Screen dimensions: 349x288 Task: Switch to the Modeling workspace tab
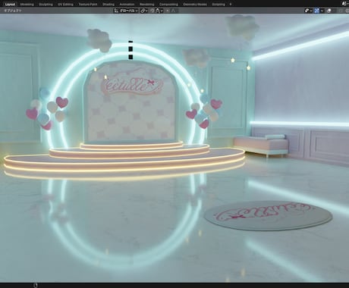click(x=27, y=5)
